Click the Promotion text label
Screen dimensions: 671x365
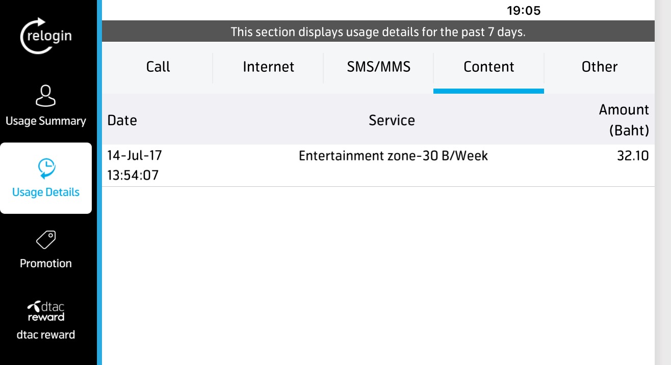46,263
